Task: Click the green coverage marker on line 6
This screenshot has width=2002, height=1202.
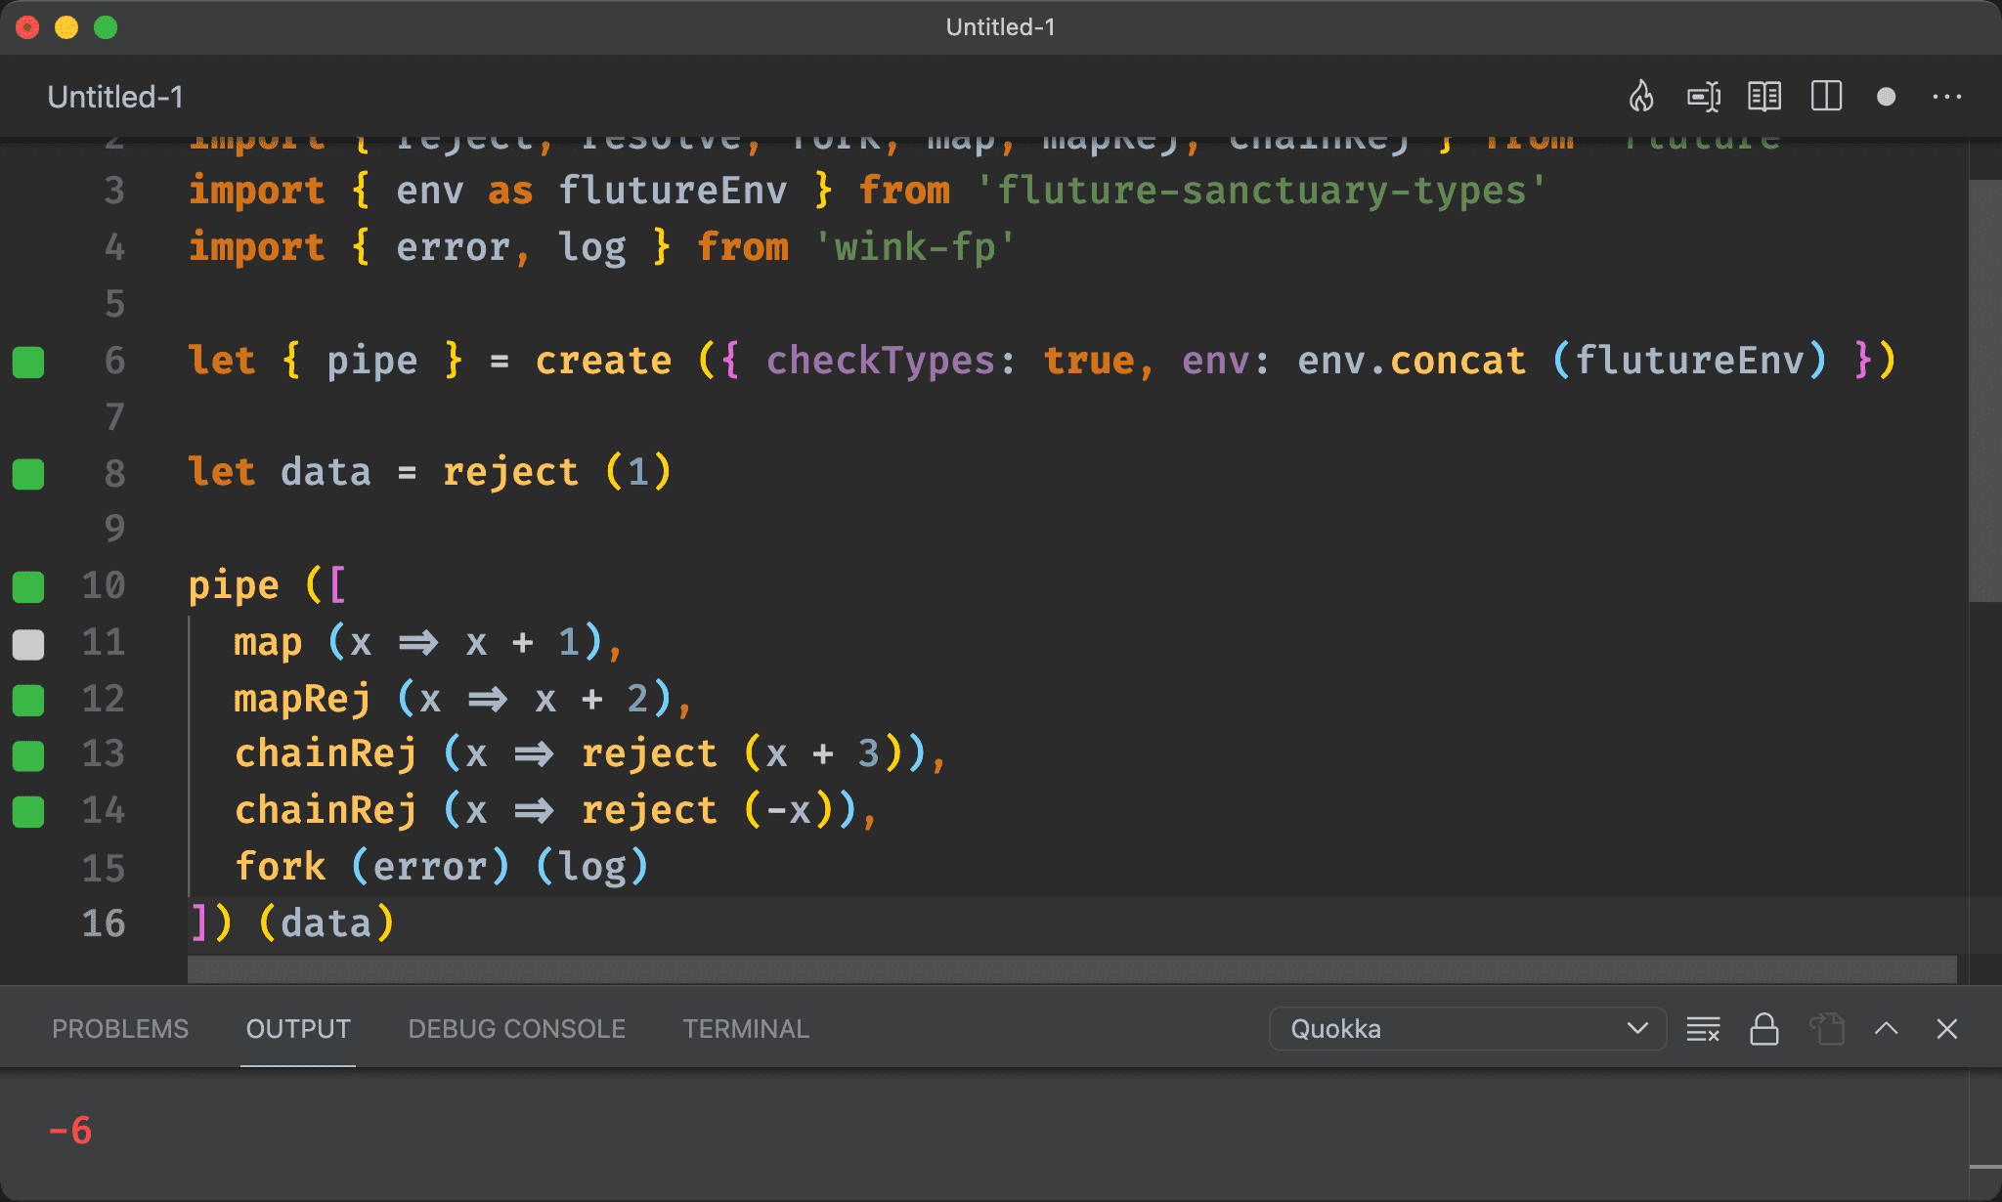Action: coord(28,362)
